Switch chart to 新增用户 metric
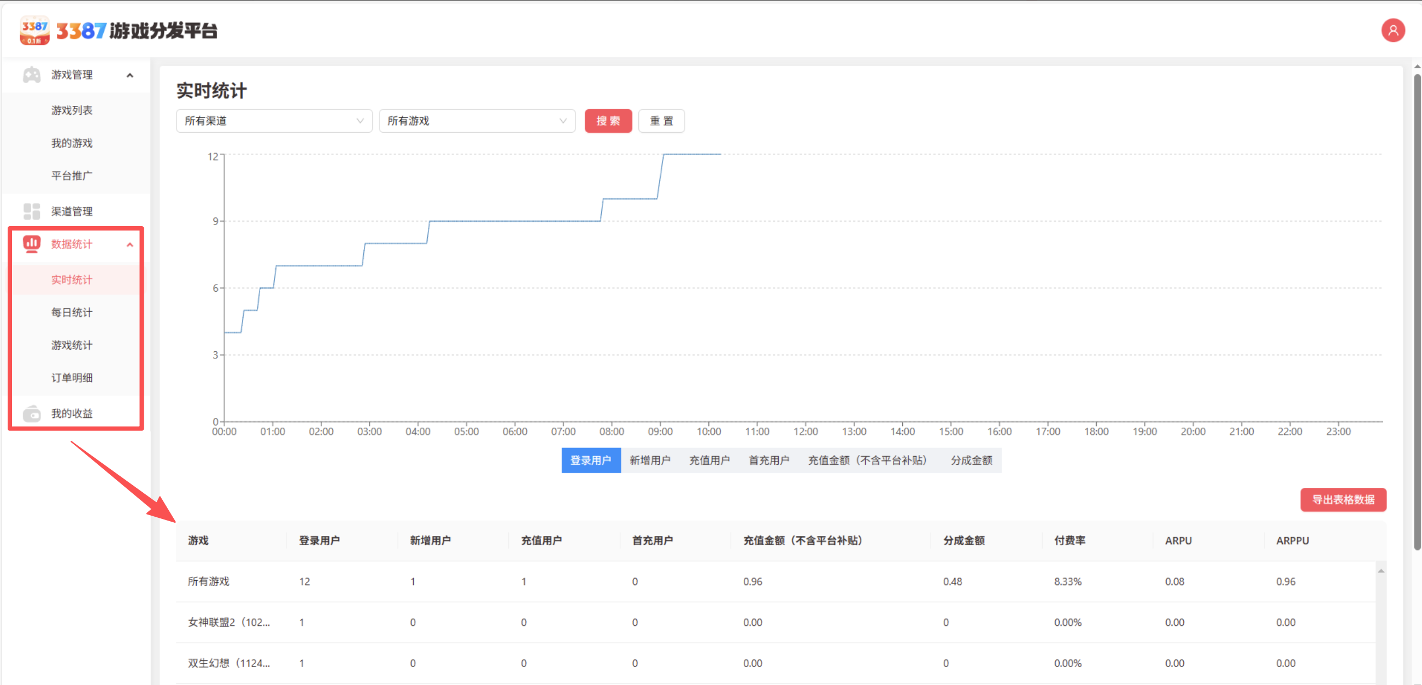The image size is (1422, 685). pos(650,460)
